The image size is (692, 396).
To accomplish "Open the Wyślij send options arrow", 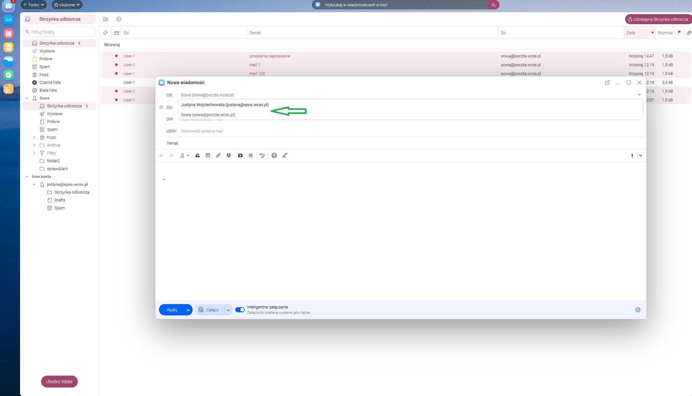I will pos(188,310).
